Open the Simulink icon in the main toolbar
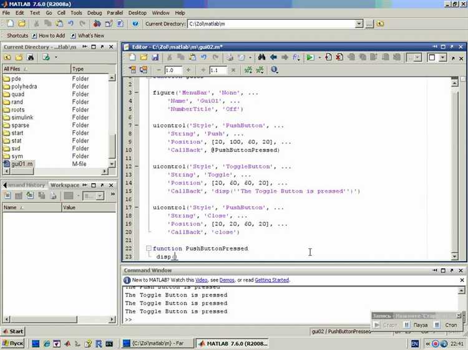 (x=97, y=24)
